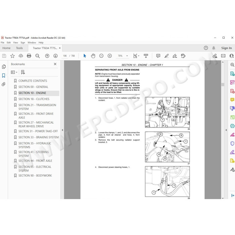Open SECTION 18 - CLUTCHES bookmark
The image size is (235, 235).
pyautogui.click(x=34, y=99)
